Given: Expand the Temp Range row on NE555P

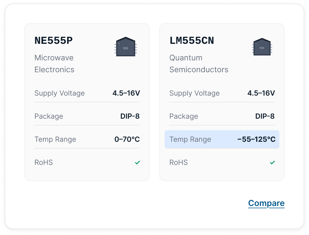Looking at the screenshot, I should pyautogui.click(x=87, y=139).
